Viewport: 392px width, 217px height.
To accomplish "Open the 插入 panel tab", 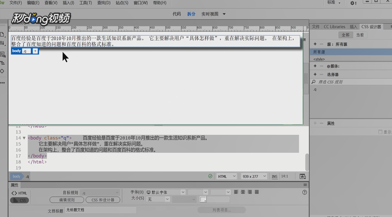I will tap(353, 27).
